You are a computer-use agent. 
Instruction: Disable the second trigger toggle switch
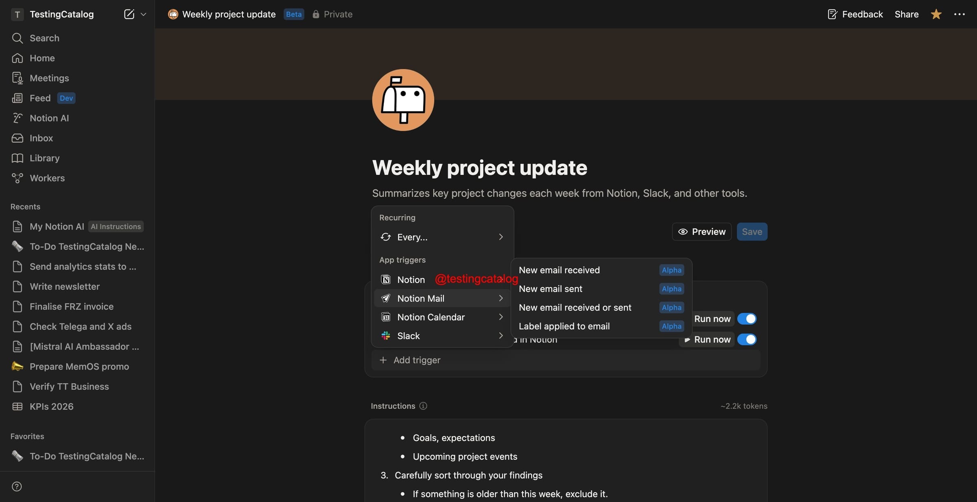point(747,339)
